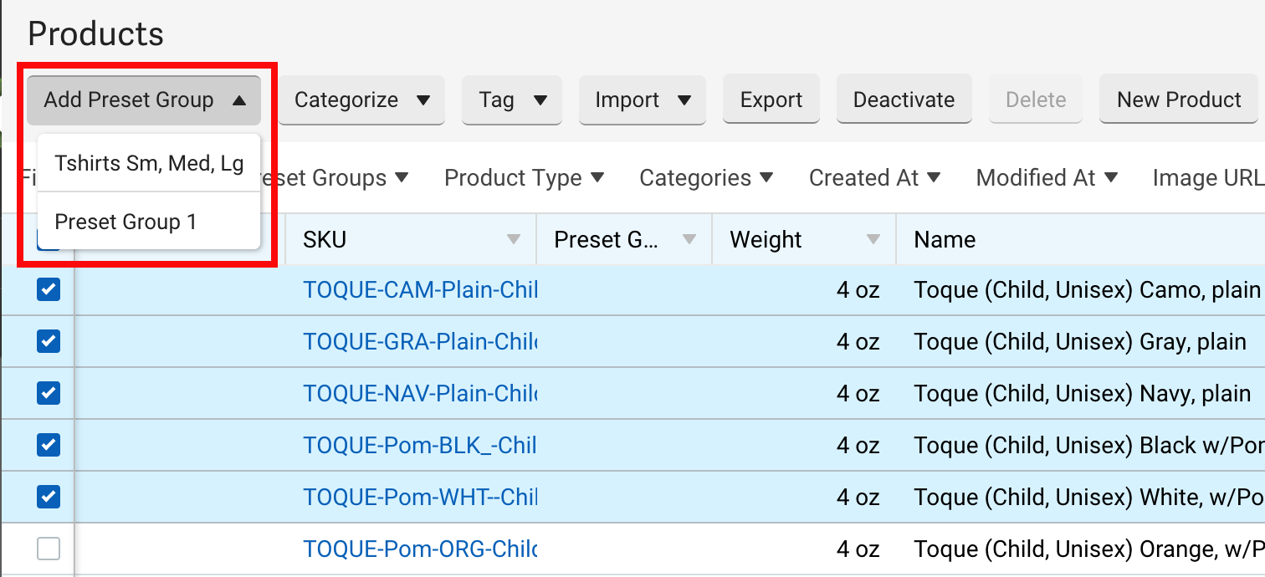Viewport: 1265px width, 577px height.
Task: Expand the Categorize dropdown
Action: 361,100
